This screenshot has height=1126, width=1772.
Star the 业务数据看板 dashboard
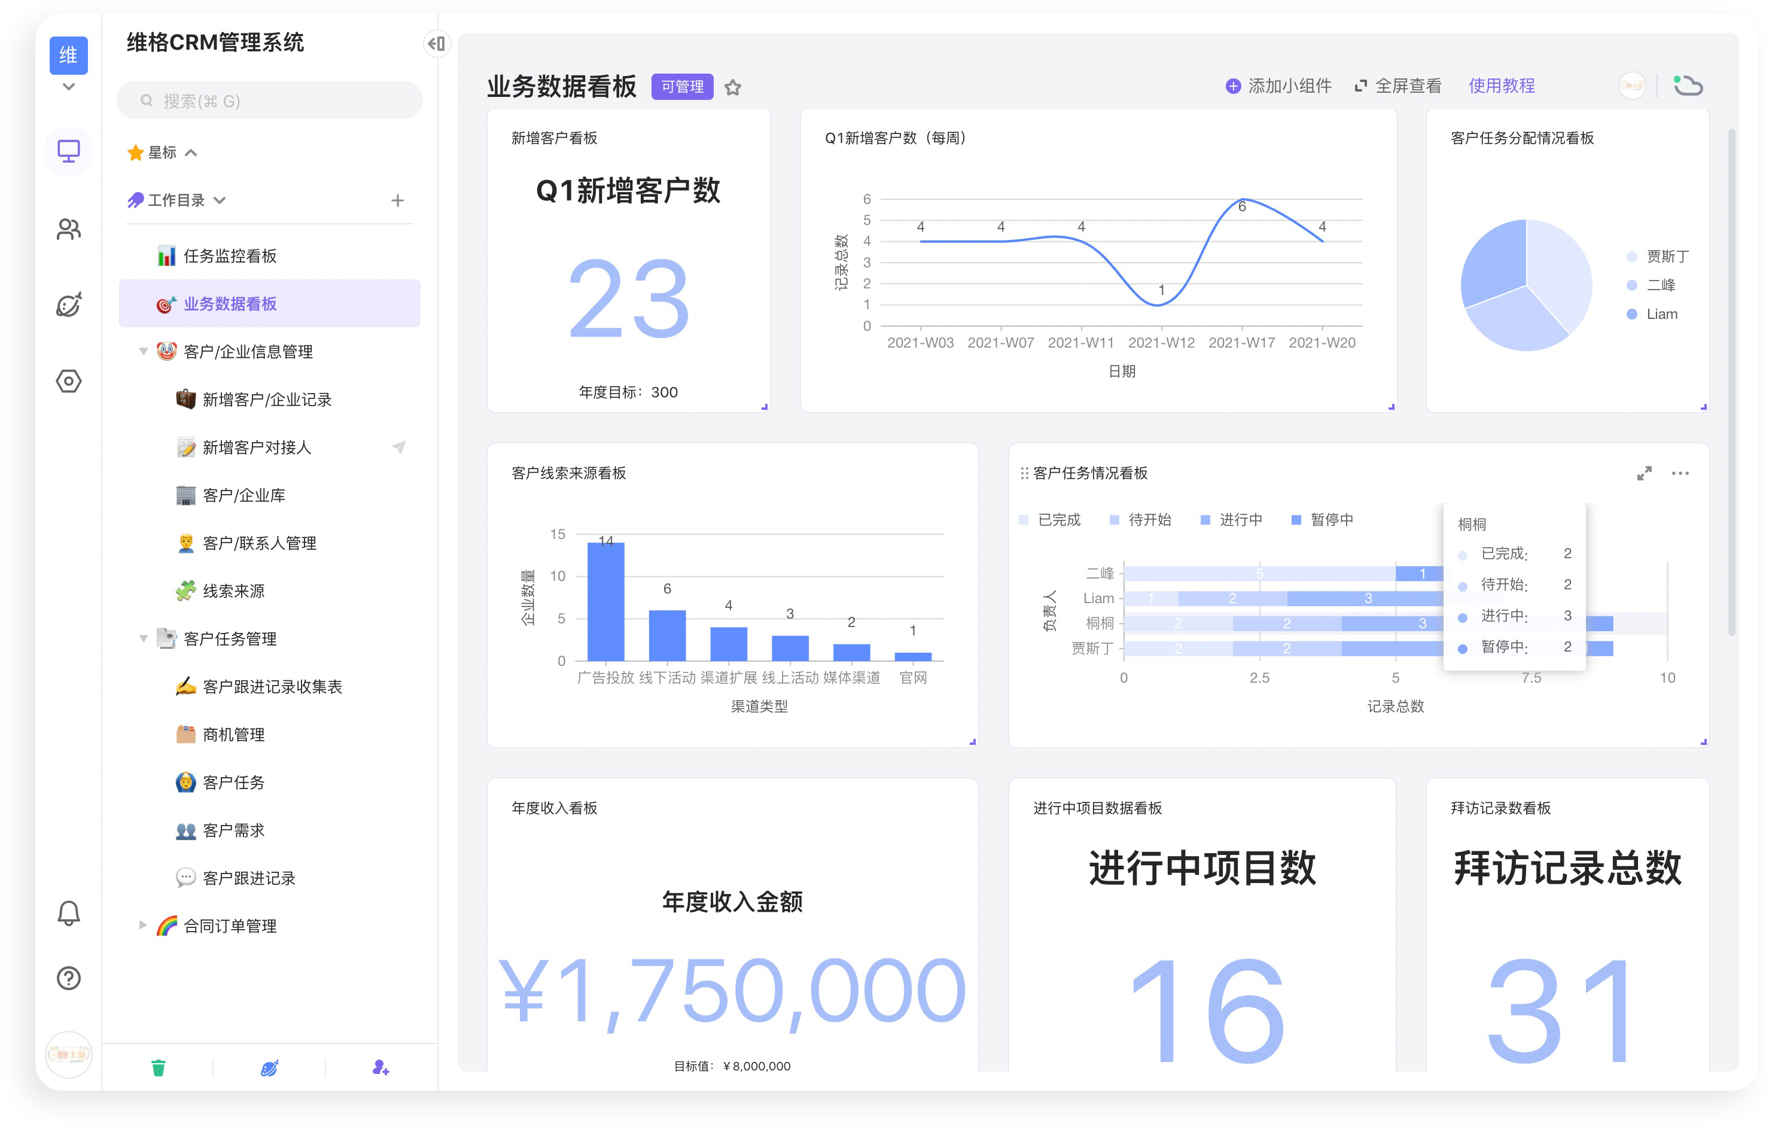point(733,87)
